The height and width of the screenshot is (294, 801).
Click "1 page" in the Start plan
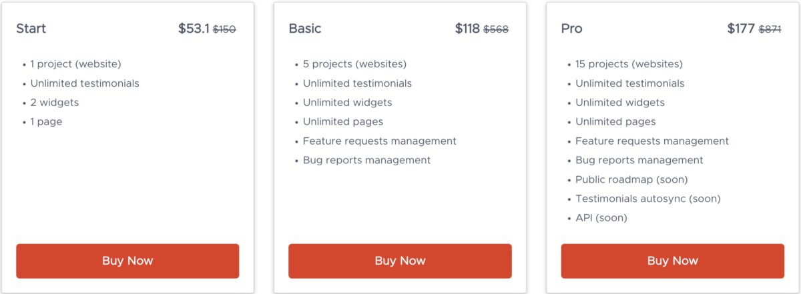[x=46, y=122]
